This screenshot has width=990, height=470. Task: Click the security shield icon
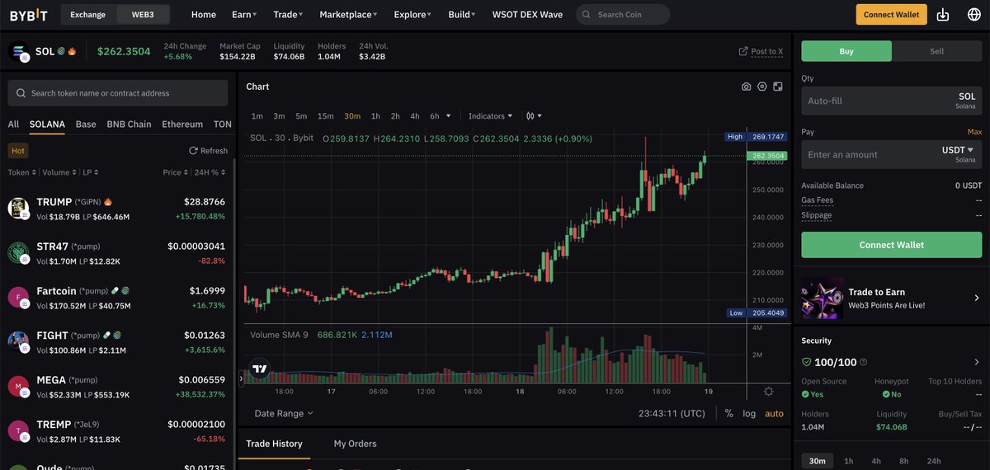tap(807, 363)
